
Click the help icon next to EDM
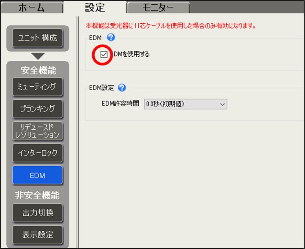coord(110,37)
